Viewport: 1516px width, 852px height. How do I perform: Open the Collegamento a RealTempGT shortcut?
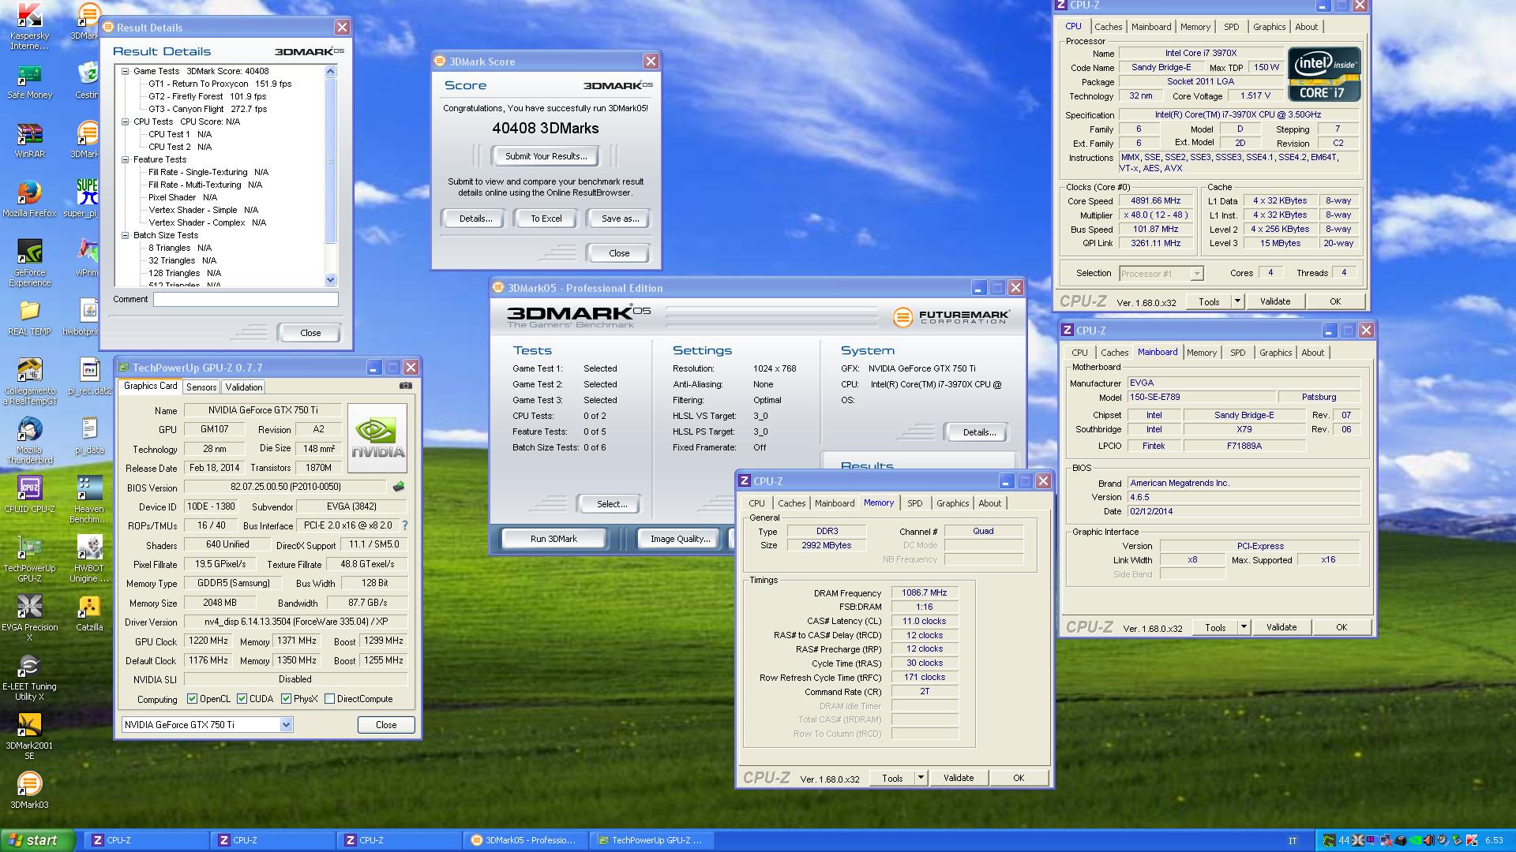(x=30, y=382)
